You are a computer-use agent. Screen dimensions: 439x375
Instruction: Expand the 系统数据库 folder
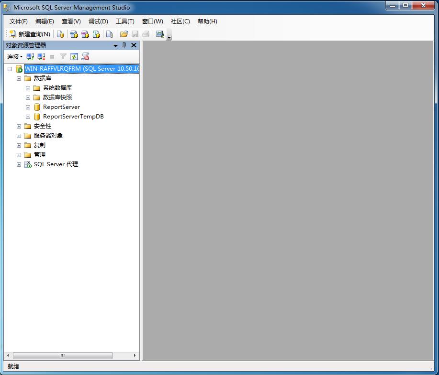pos(28,87)
